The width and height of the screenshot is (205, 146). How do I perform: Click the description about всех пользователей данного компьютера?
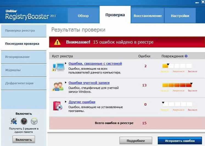pyautogui.click(x=95, y=71)
